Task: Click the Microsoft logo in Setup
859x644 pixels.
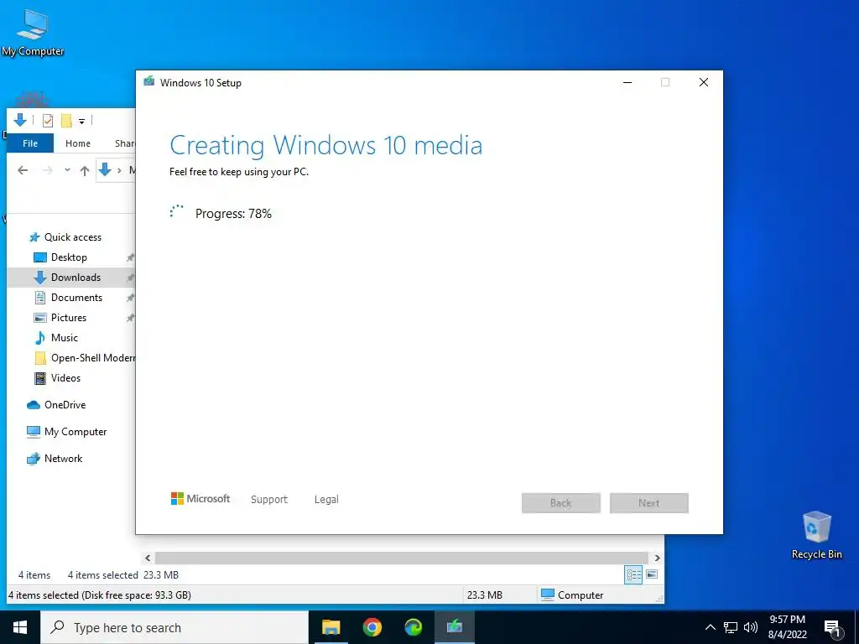Action: [200, 499]
